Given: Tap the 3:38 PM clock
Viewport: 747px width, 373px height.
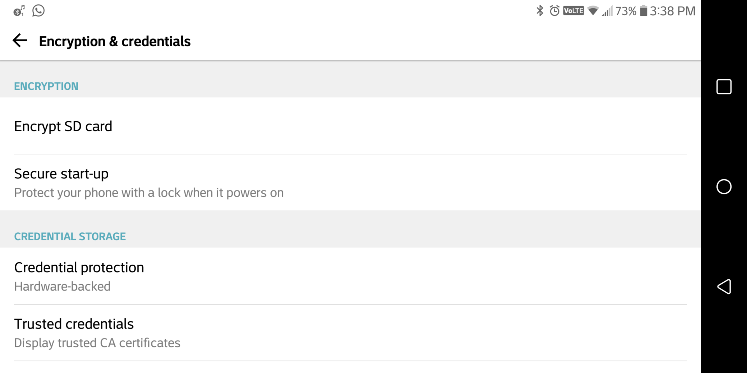Looking at the screenshot, I should [x=672, y=11].
